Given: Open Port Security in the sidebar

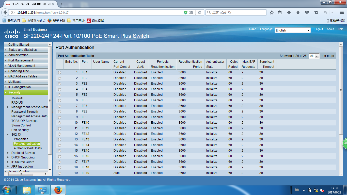Looking at the screenshot, I should (x=20, y=130).
